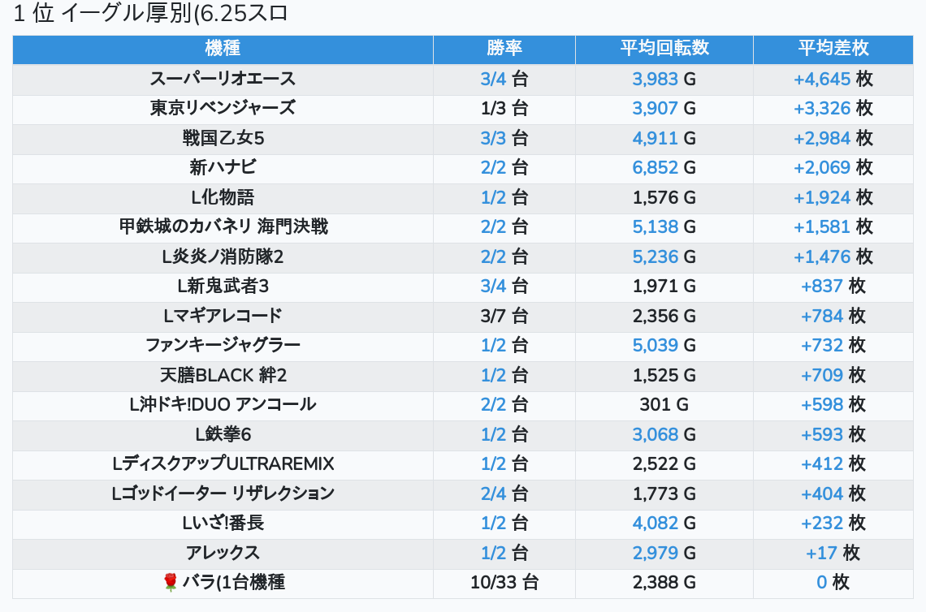Click the 3/3 台 win rate for 戦国乙女5
The width and height of the screenshot is (926, 612).
point(504,138)
